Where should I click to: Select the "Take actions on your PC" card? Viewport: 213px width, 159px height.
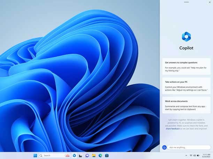[186, 85]
